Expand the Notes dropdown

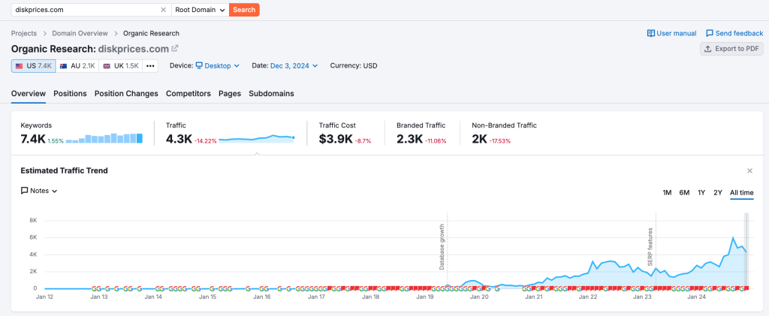(x=39, y=191)
